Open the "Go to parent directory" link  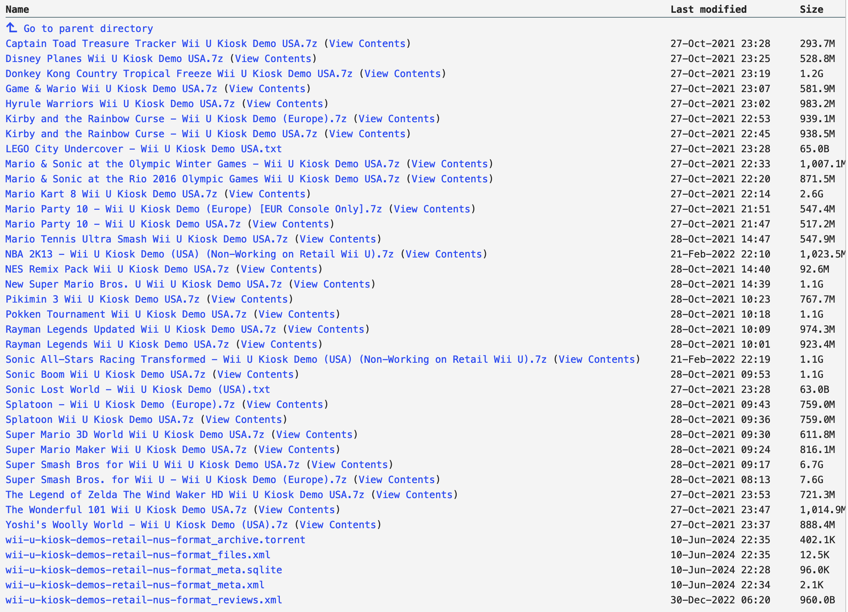(x=88, y=29)
